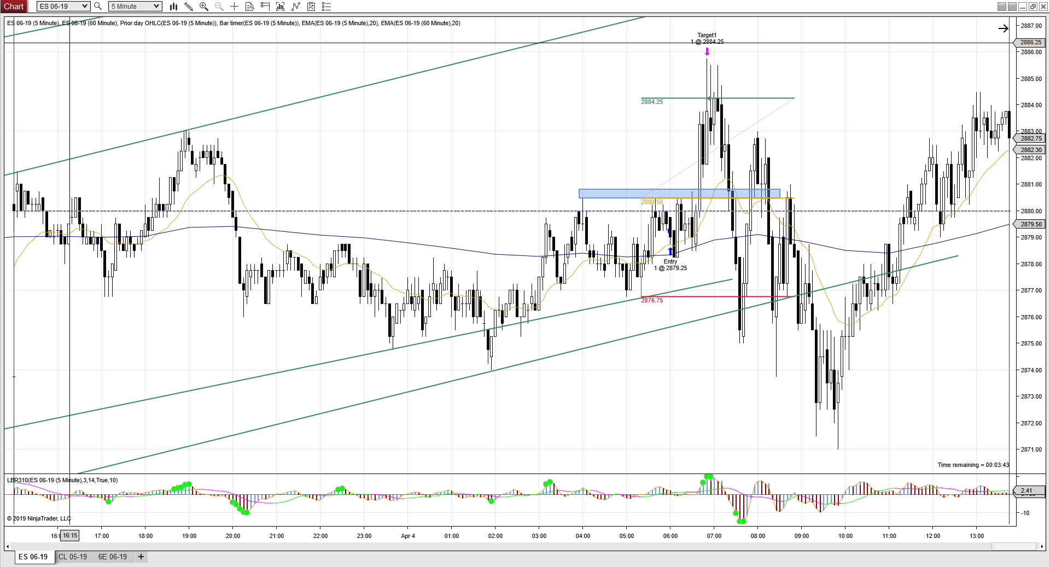This screenshot has height=567, width=1050.
Task: Select the blue shaded rectangle drawing
Action: point(679,194)
